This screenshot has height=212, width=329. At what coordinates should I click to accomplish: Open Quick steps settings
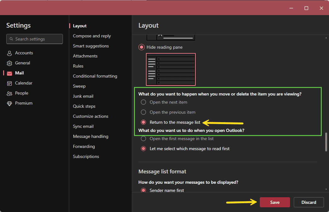click(84, 106)
